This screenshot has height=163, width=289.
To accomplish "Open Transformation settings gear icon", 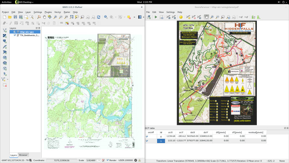I will pyautogui.click(x=181, y=17).
